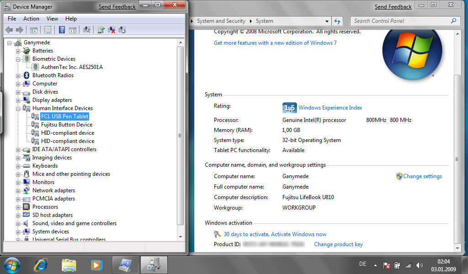Image resolution: width=468 pixels, height=274 pixels.
Task: Select the SD host adapters entry
Action: [x=52, y=215]
